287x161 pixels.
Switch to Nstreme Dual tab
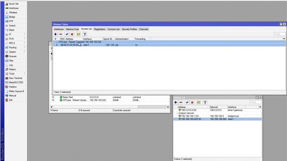[x=72, y=29]
